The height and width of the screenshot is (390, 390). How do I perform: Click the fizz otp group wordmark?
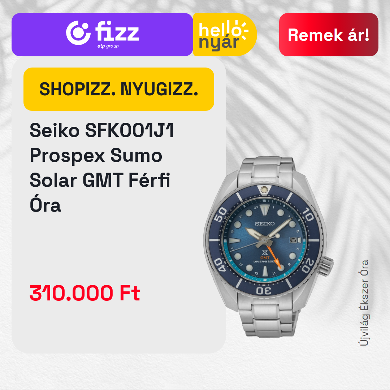pyautogui.click(x=117, y=34)
